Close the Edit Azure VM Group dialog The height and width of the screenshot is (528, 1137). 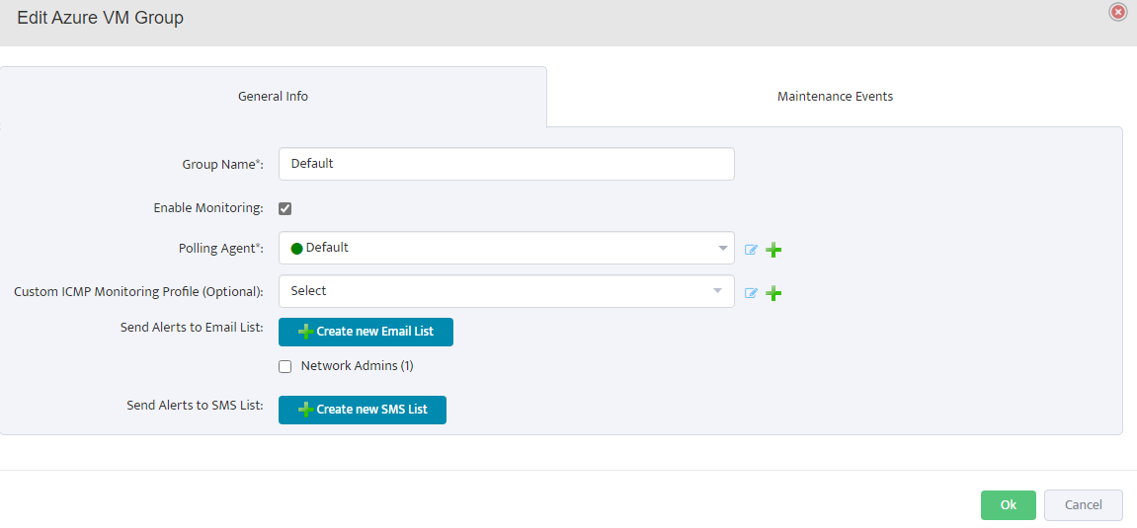coord(1118,12)
